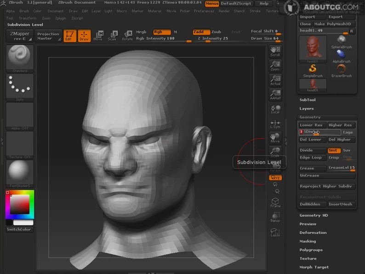Toggle Transp transparency mode

275,217
